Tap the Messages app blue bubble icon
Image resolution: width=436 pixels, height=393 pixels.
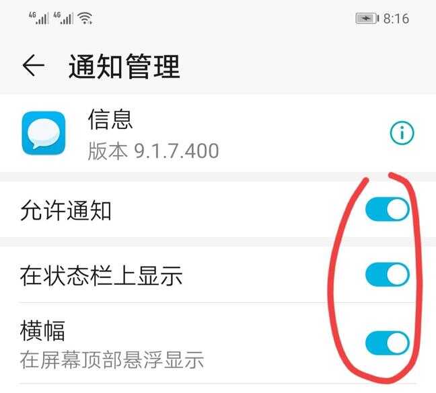(x=44, y=133)
